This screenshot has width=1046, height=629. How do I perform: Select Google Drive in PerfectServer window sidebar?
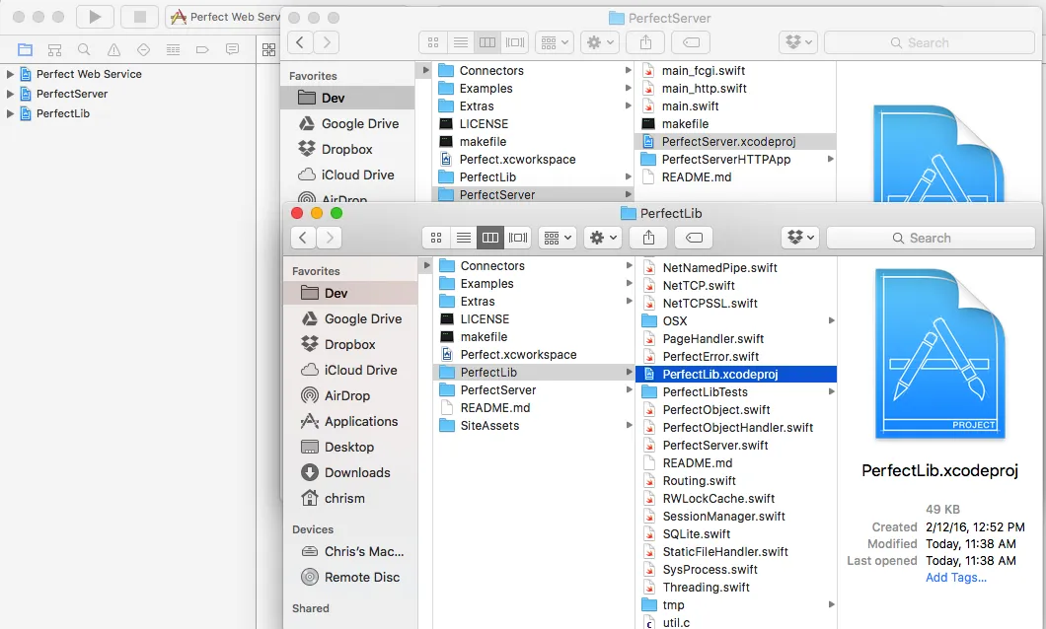[x=348, y=124]
